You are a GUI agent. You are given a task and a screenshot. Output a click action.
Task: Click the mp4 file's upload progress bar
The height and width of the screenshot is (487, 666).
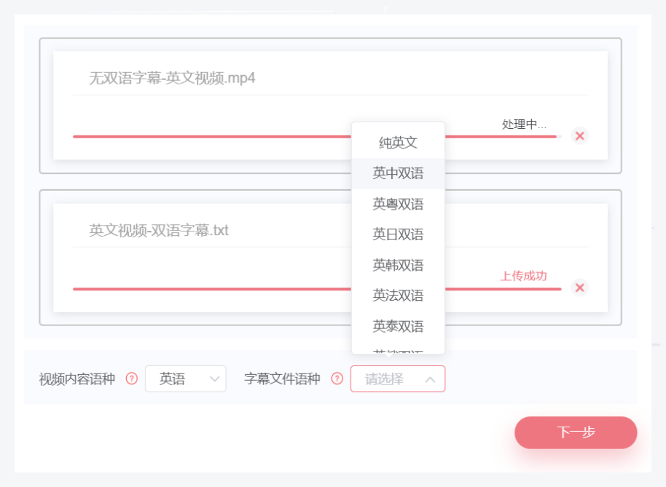pyautogui.click(x=211, y=136)
